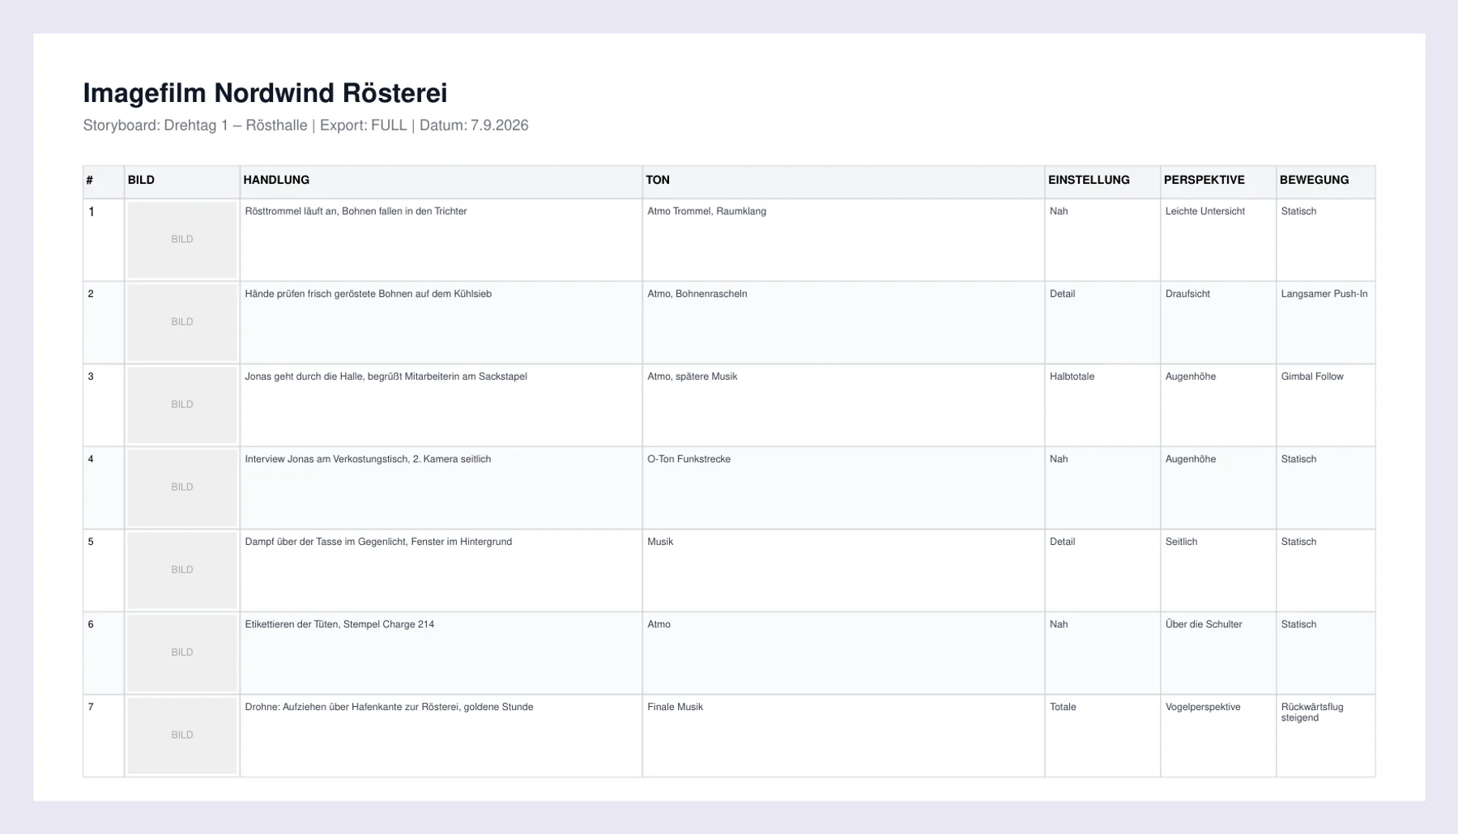Screen dimensions: 1458x834
Task: Select sound cell 'Atmo Trommel, Raumklang'
Action: tap(843, 240)
